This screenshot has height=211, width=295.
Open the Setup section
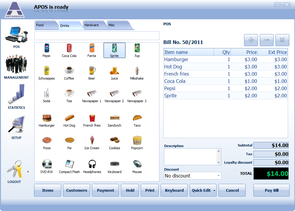point(16,128)
